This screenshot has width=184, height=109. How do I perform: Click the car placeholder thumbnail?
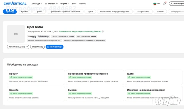coord(16,34)
